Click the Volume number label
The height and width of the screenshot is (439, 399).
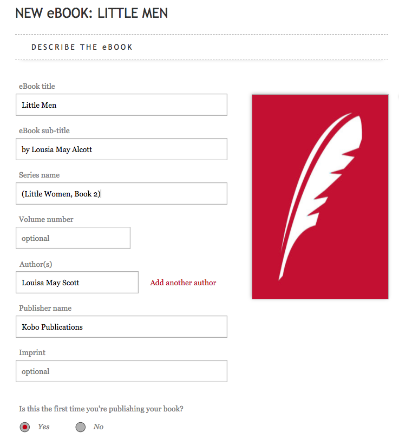tap(46, 219)
